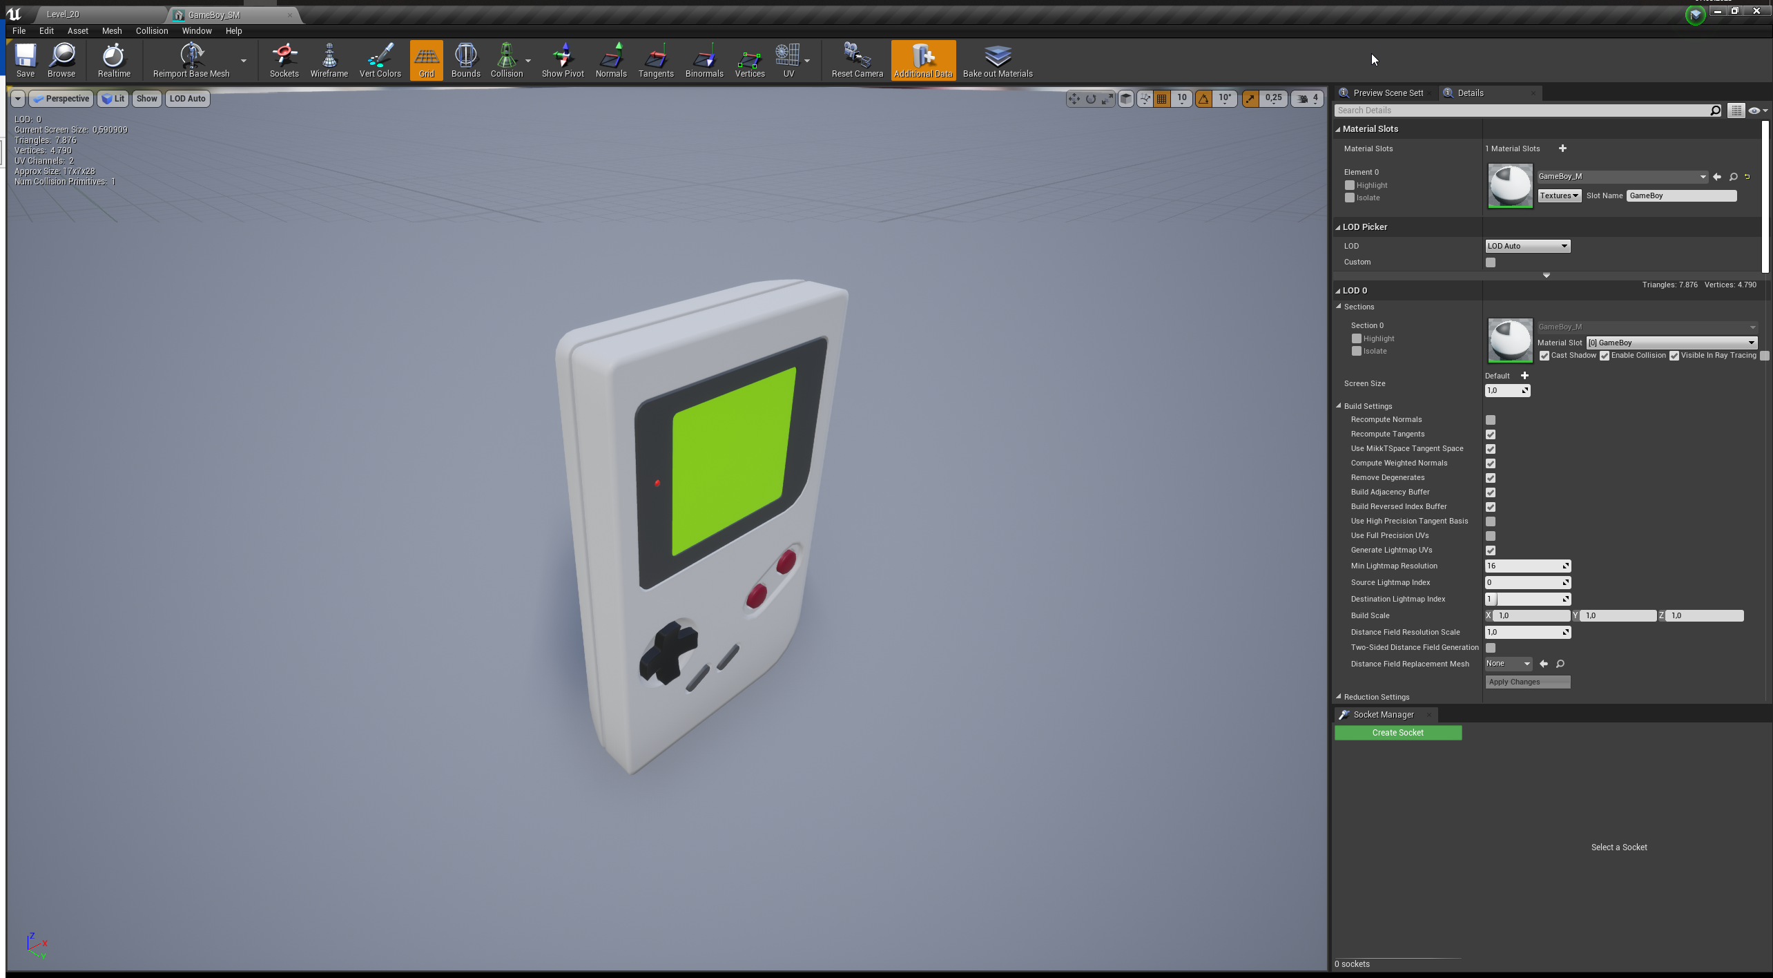1773x978 pixels.
Task: Collapse the Material Slots section
Action: [x=1338, y=129]
